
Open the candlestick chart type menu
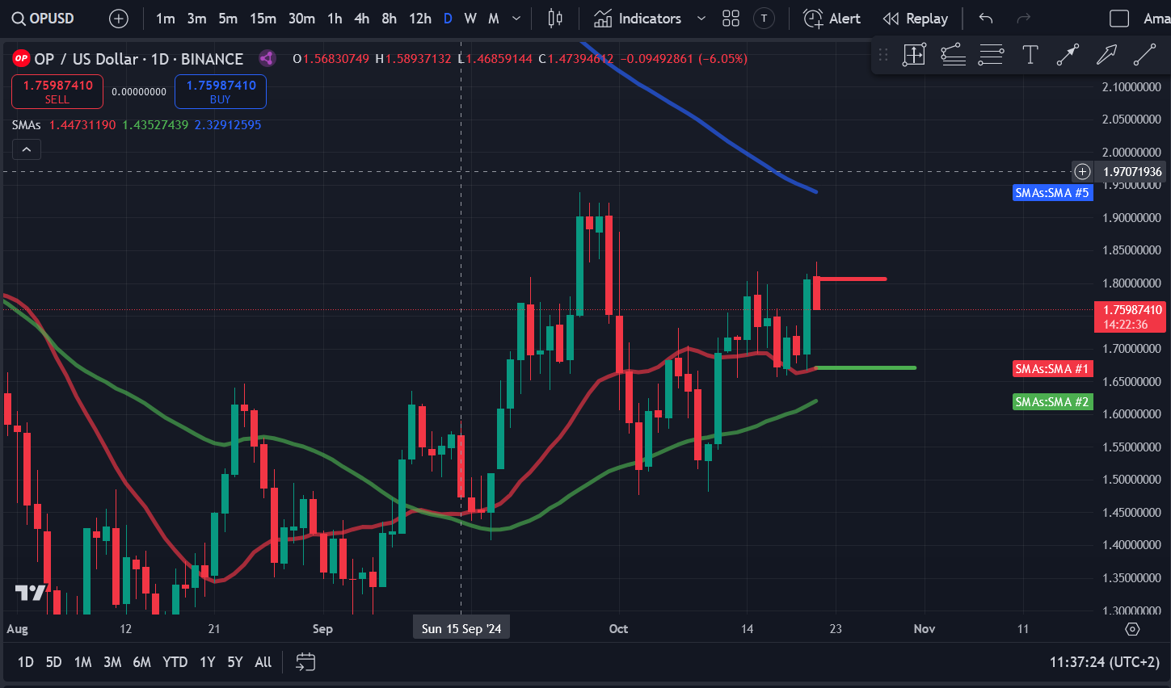pyautogui.click(x=555, y=18)
